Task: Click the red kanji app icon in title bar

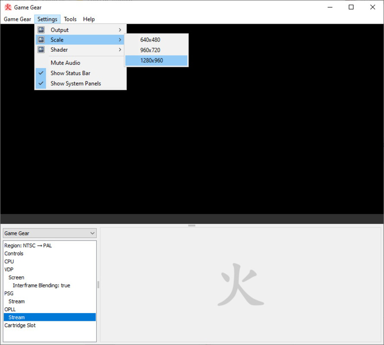Action: coord(8,7)
